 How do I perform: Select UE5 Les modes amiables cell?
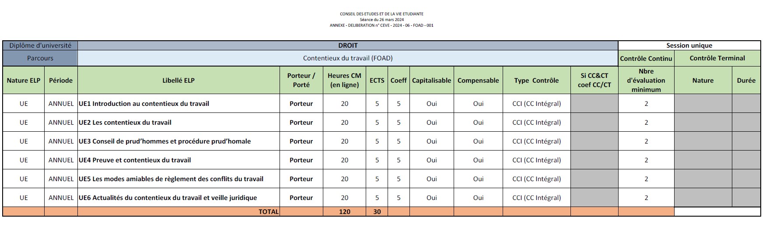171,179
